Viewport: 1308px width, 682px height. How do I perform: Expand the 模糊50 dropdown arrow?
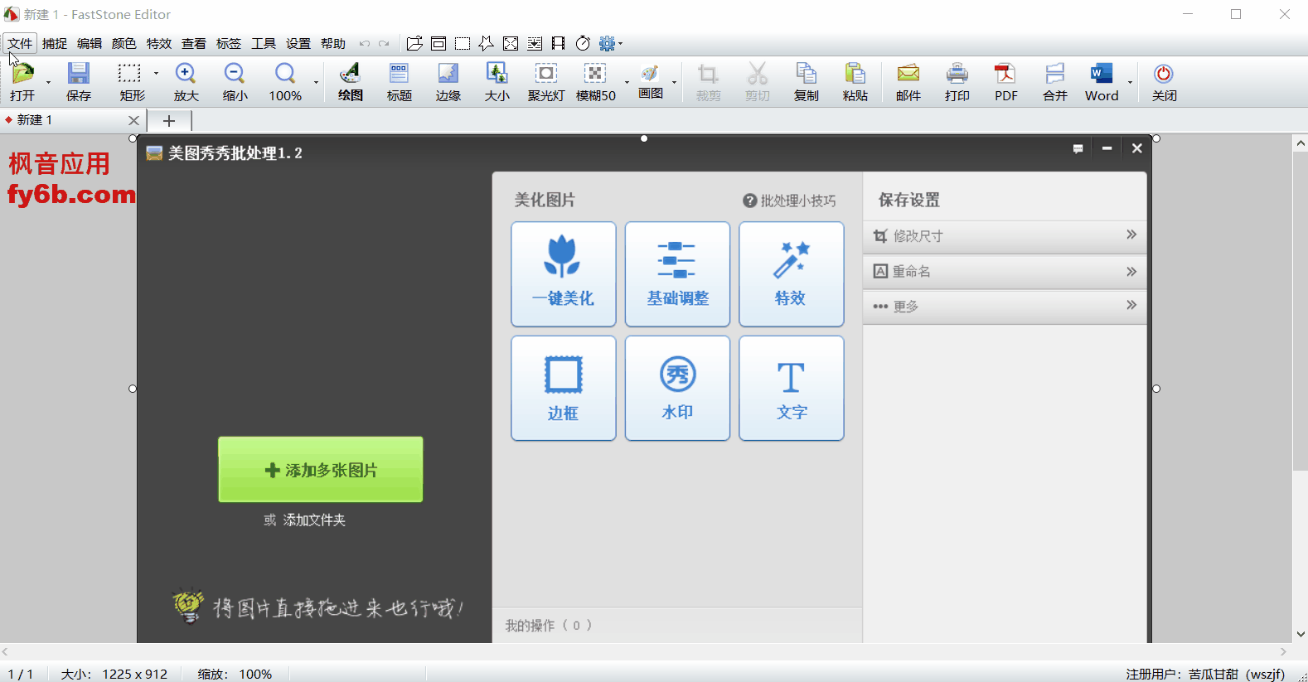click(x=627, y=82)
